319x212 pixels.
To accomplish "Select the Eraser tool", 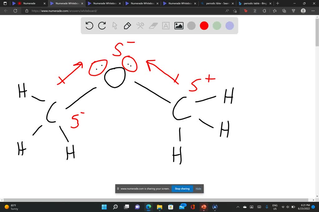I will [x=153, y=26].
